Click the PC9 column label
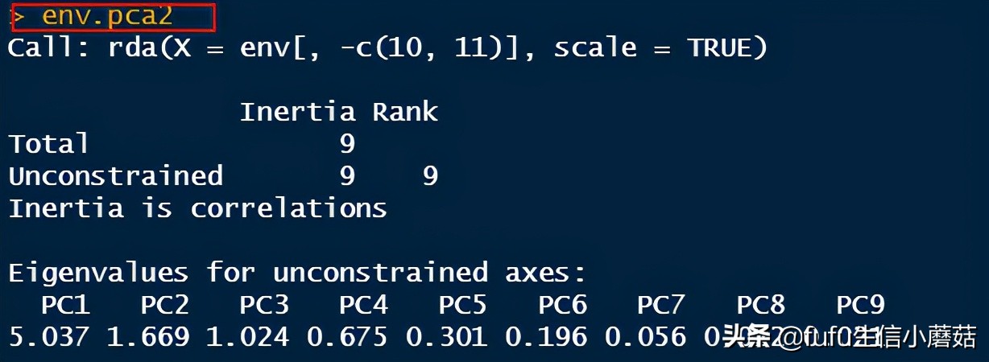The image size is (989, 362). coord(860,305)
